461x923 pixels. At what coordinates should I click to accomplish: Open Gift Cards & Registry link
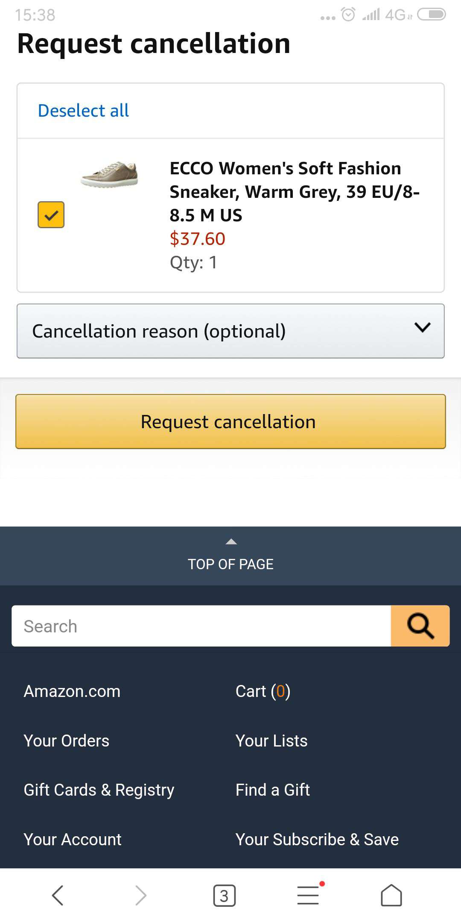pyautogui.click(x=99, y=790)
